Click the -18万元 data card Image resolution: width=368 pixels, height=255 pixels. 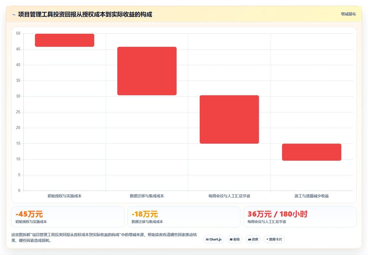(x=184, y=217)
